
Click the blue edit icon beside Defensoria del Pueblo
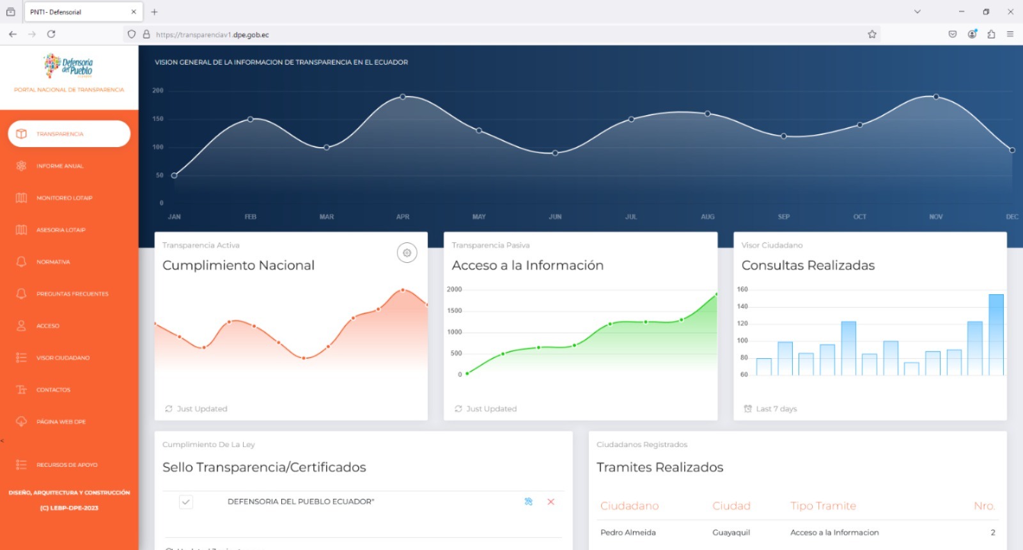click(528, 502)
